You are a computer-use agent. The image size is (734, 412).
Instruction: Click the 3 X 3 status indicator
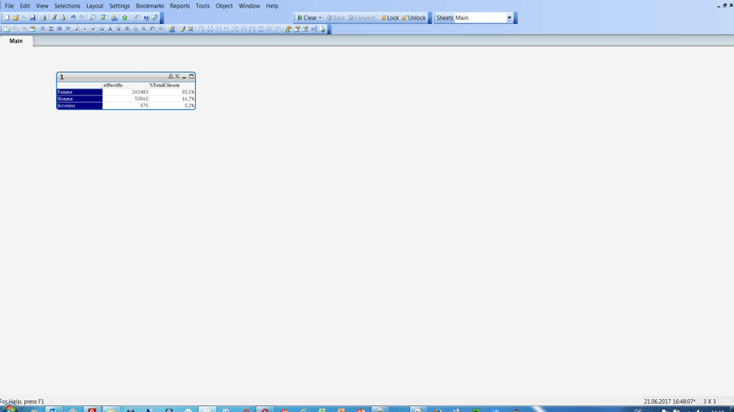point(709,401)
